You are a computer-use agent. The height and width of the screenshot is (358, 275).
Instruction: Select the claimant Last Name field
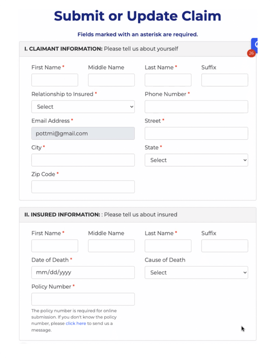coord(168,80)
